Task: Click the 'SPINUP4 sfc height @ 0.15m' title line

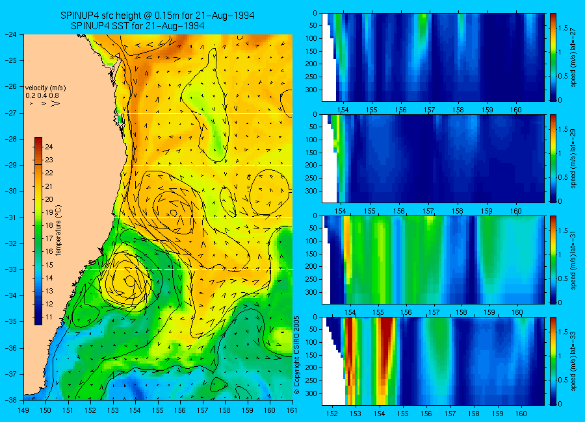Action: (157, 16)
